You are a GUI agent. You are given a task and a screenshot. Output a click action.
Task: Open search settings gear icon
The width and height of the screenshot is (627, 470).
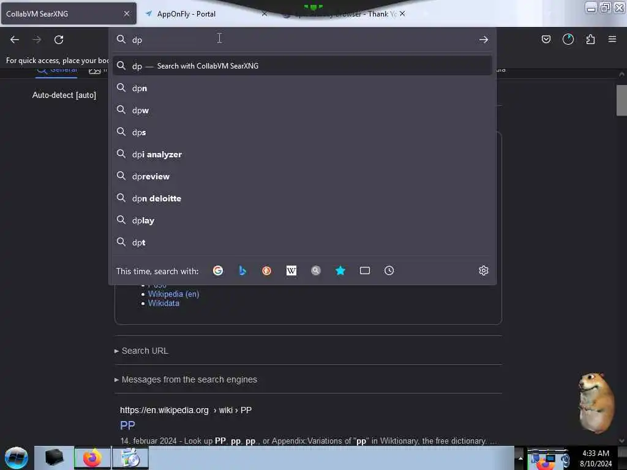pyautogui.click(x=484, y=270)
